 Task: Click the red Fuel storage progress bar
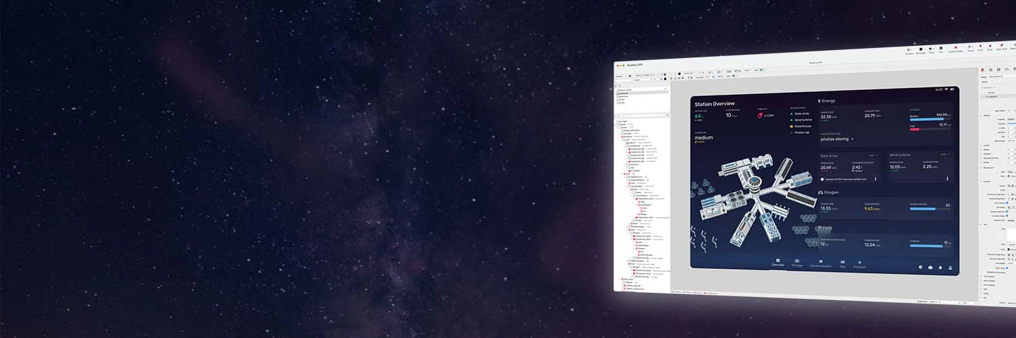tap(930, 128)
